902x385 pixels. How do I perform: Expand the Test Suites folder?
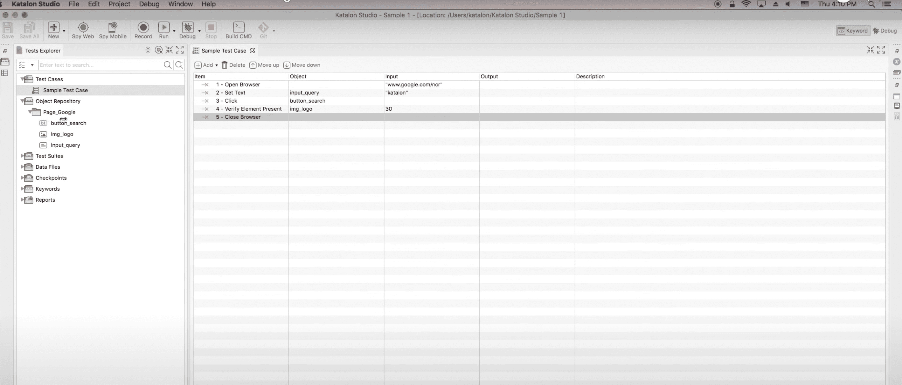point(22,156)
